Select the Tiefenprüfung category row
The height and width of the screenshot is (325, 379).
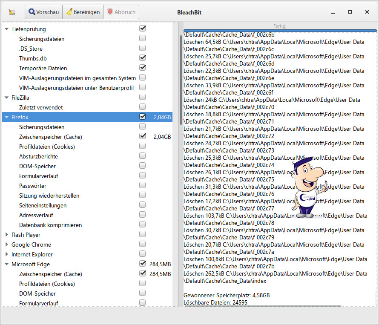[29, 29]
